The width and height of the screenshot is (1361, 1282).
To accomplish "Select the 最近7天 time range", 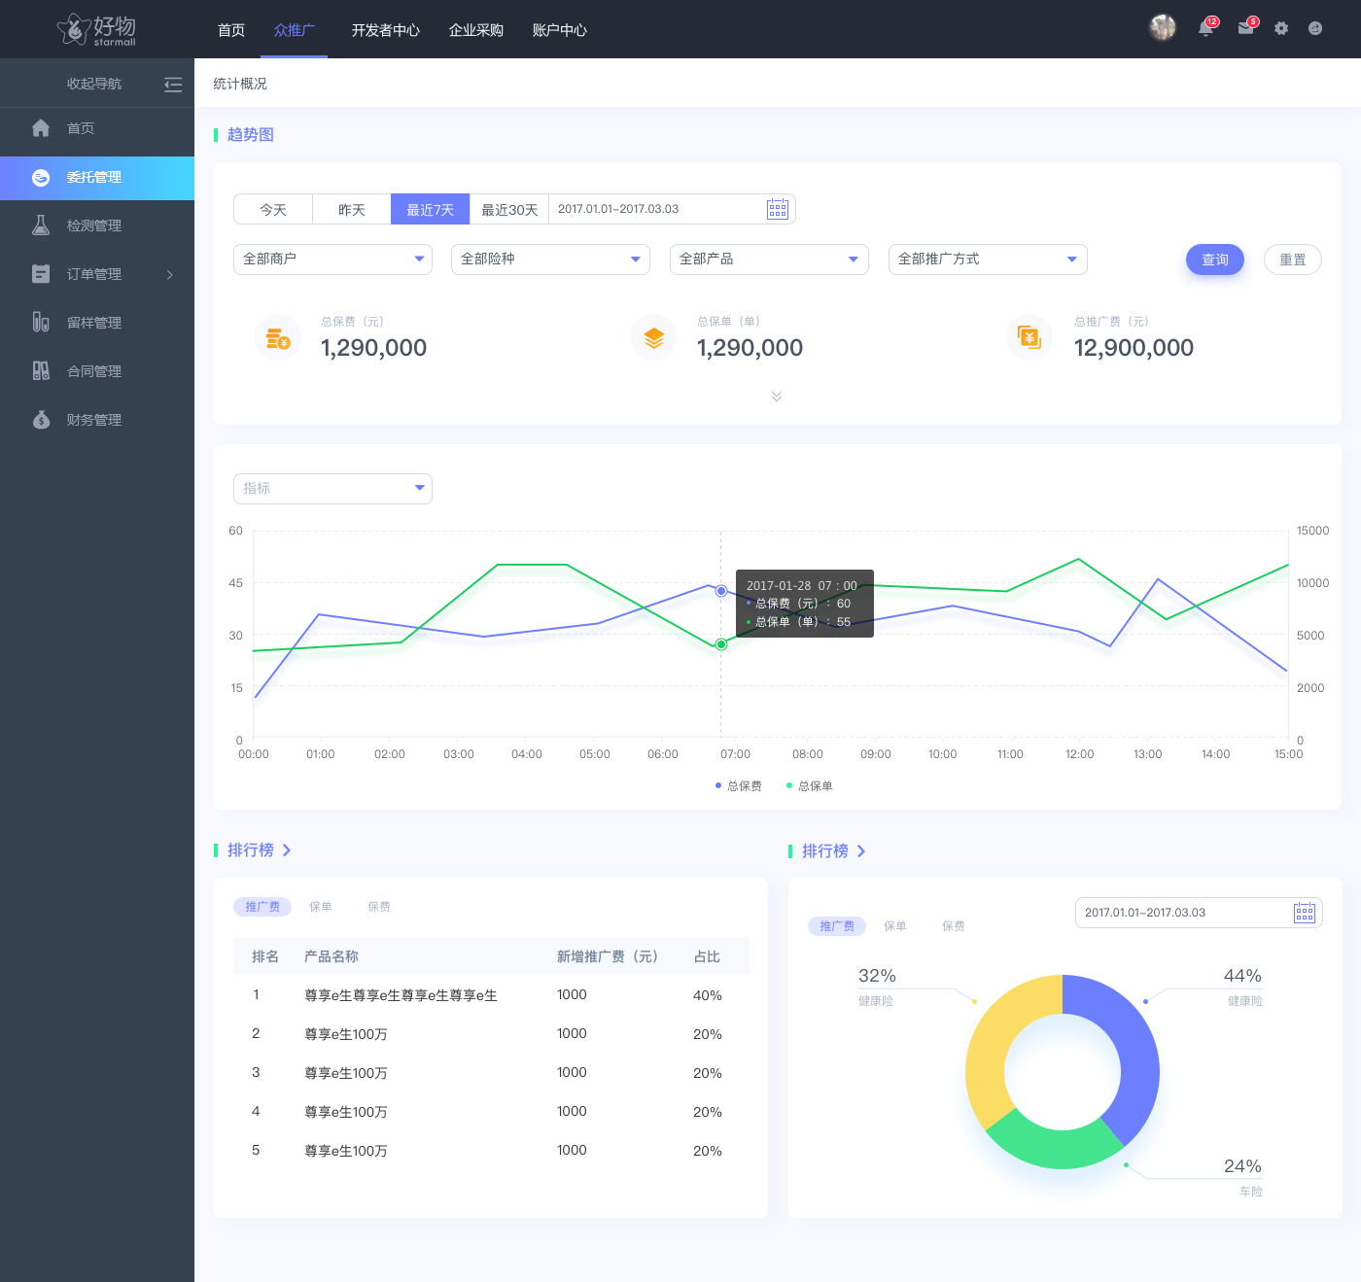I will 431,209.
